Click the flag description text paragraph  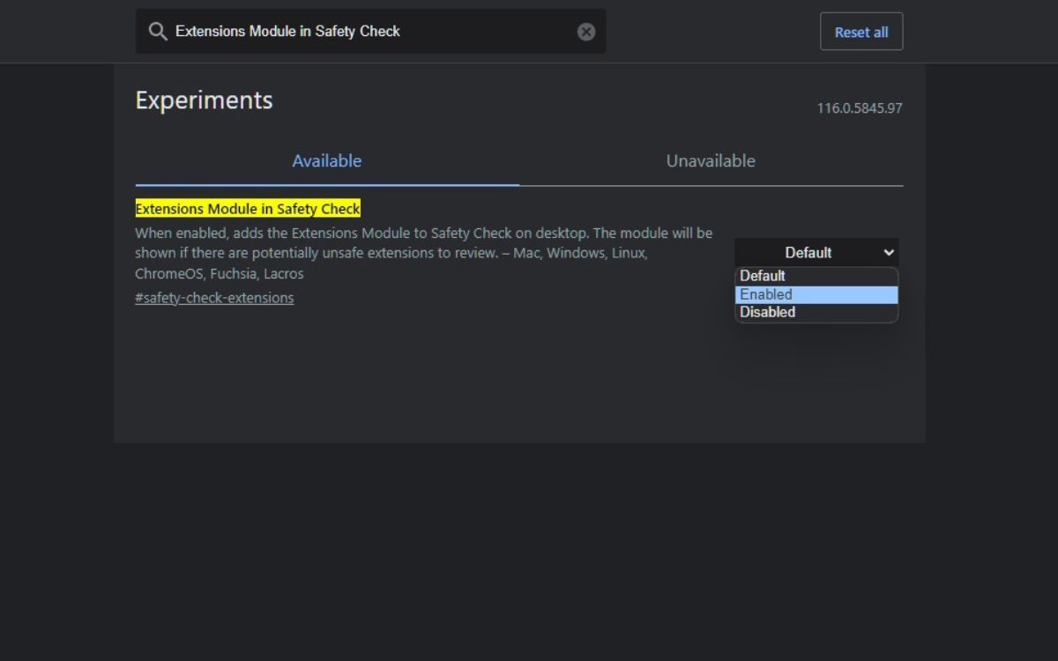(x=423, y=252)
